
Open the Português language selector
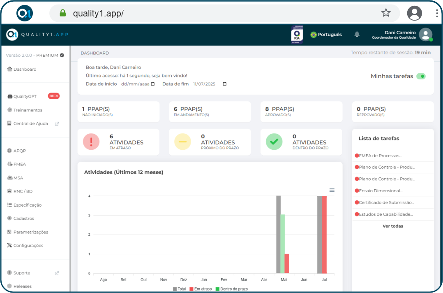(326, 35)
